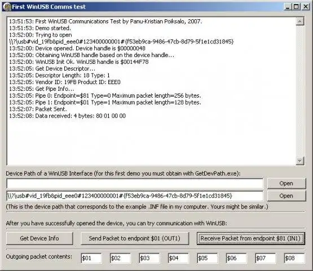
Task: Send Packet to endpoint $01 (OUT1)
Action: (x=135, y=238)
